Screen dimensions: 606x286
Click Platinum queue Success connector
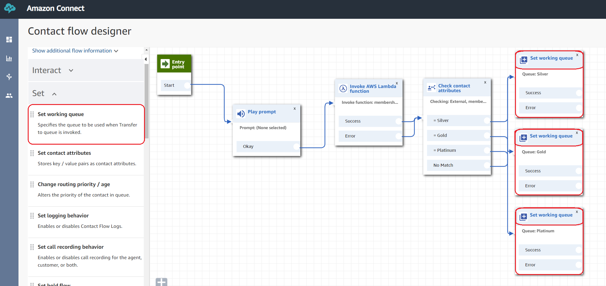[x=579, y=250]
